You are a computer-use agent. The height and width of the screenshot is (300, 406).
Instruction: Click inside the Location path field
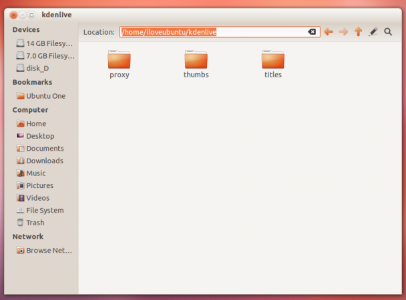click(220, 32)
